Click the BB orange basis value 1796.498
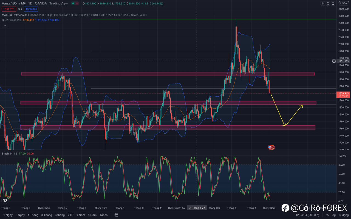The height and width of the screenshot is (219, 351). pos(28,20)
